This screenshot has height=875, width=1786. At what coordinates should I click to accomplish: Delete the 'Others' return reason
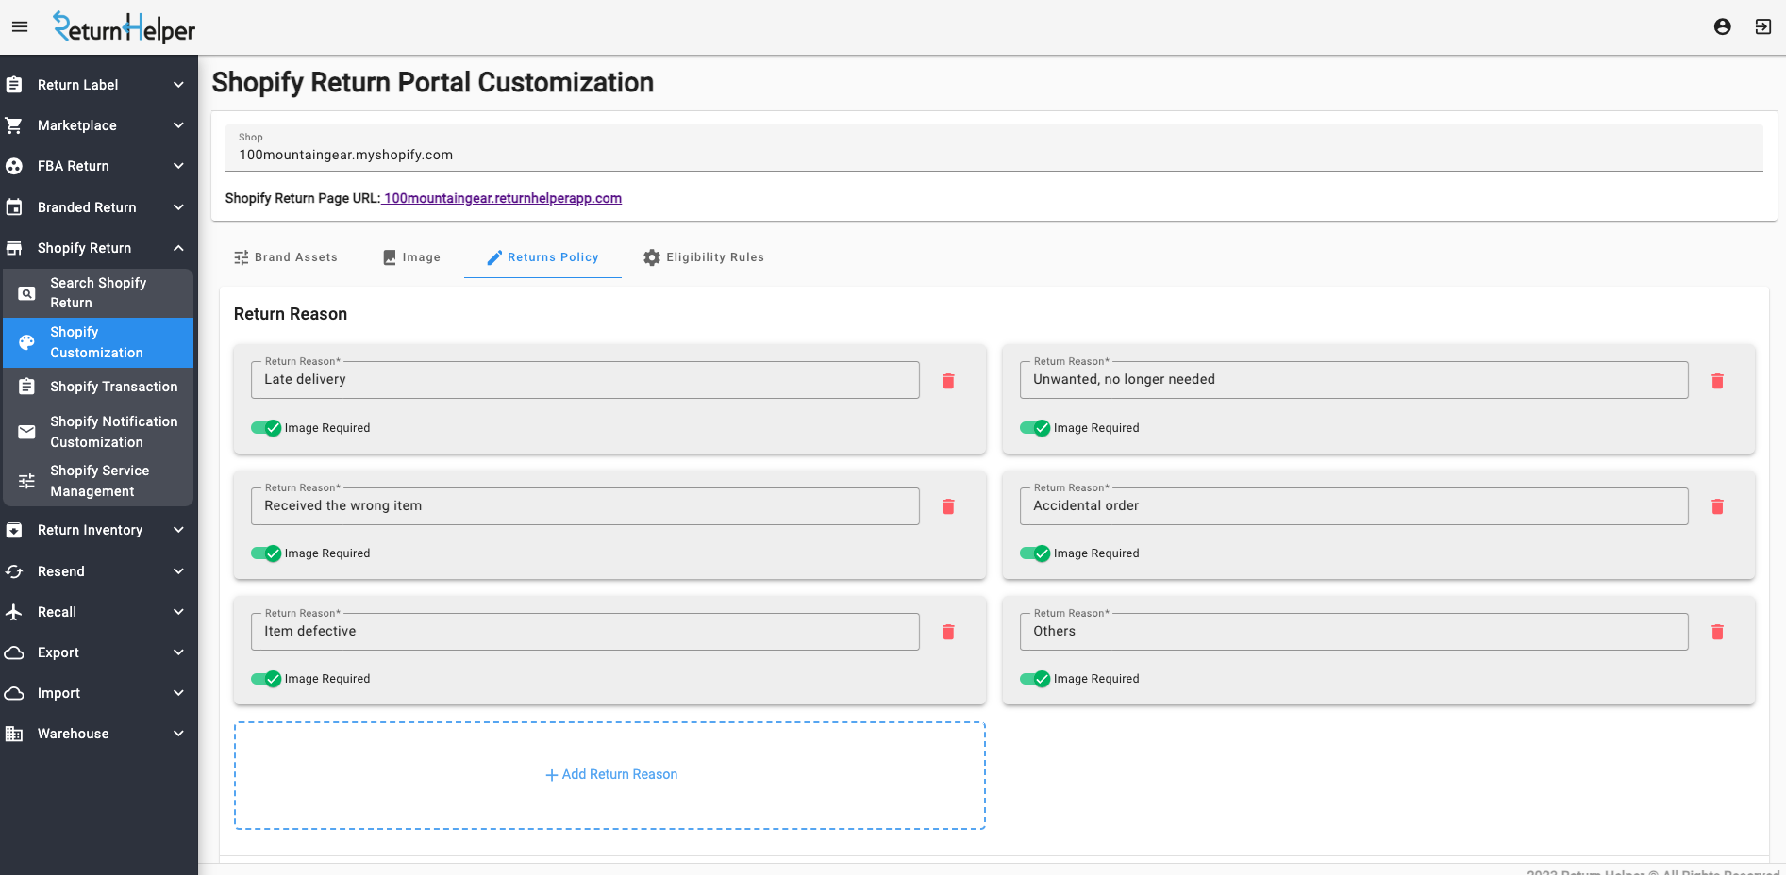coord(1717,632)
